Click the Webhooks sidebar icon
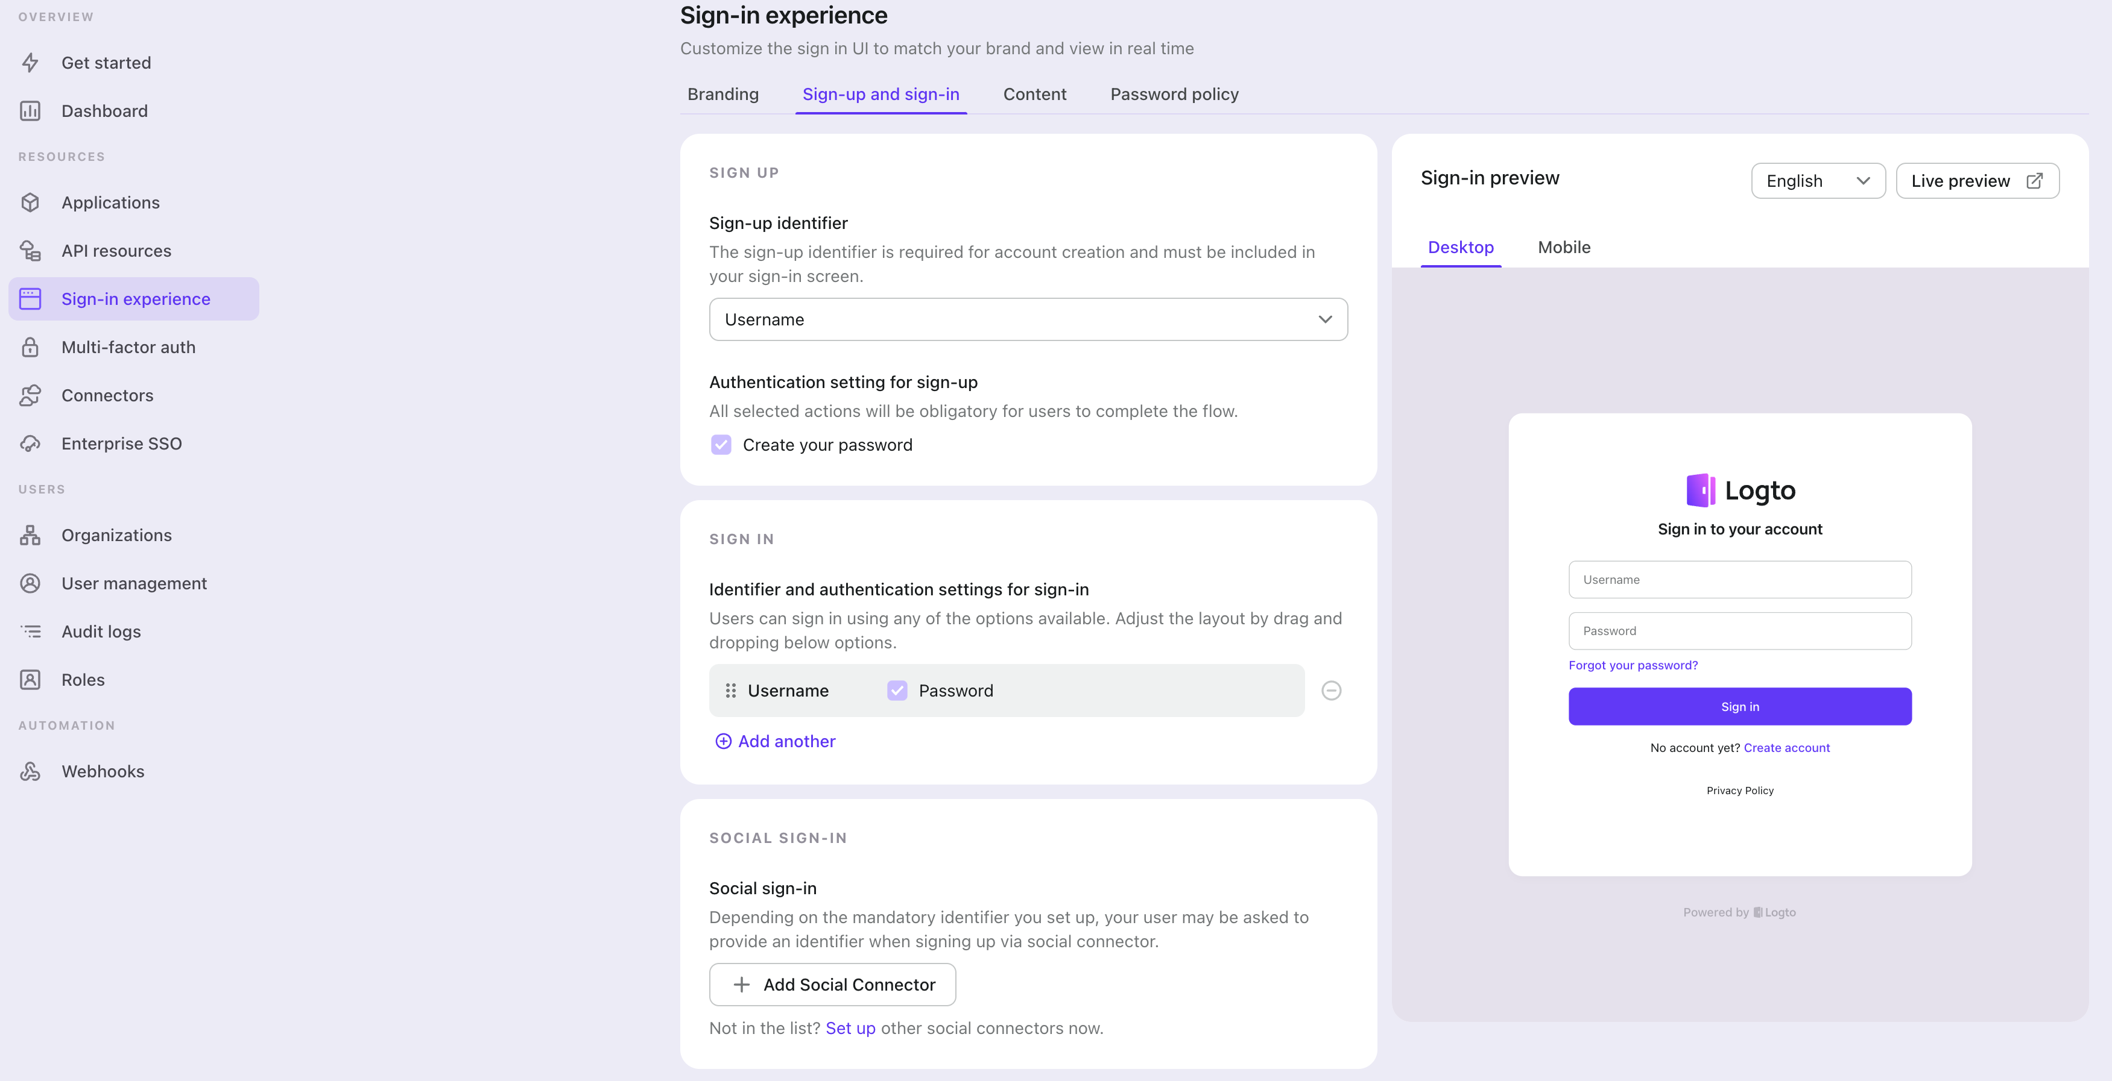 click(x=33, y=771)
